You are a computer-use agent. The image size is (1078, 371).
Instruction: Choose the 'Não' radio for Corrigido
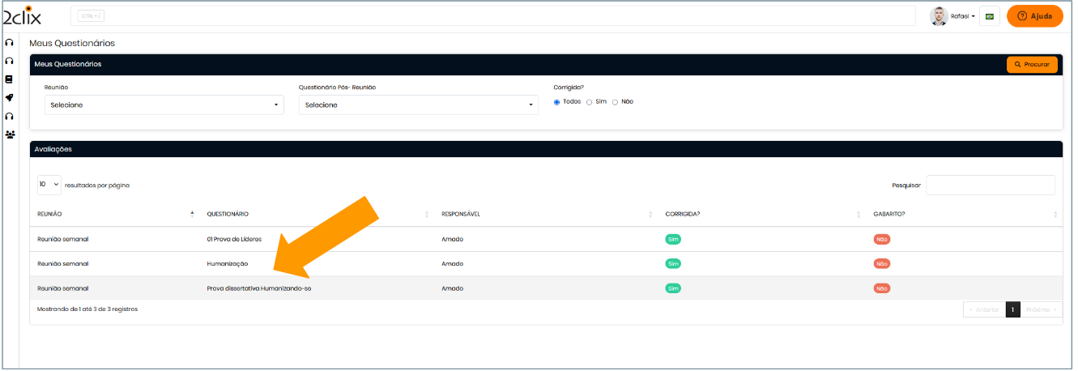pos(615,102)
